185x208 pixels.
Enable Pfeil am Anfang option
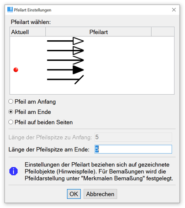pos(11,101)
